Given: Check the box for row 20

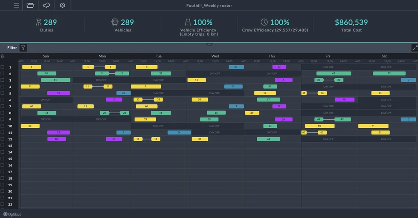Looking at the screenshot, I should point(3,191).
